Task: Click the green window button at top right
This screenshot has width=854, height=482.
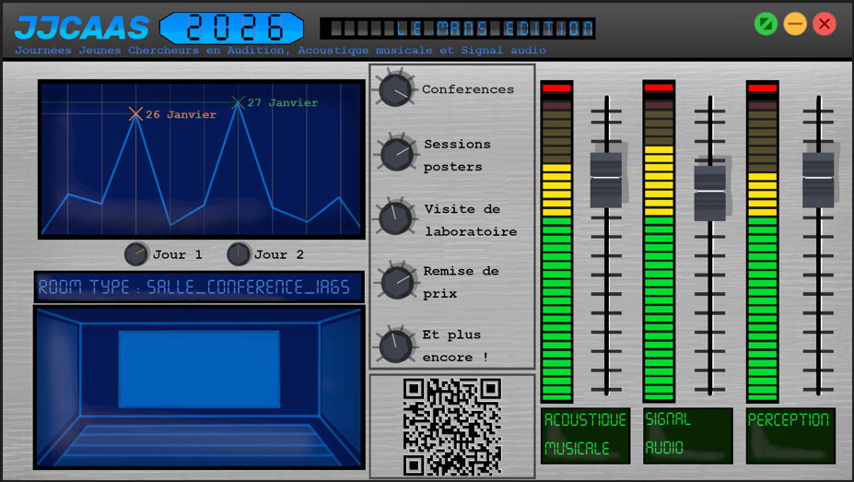Action: pyautogui.click(x=766, y=24)
